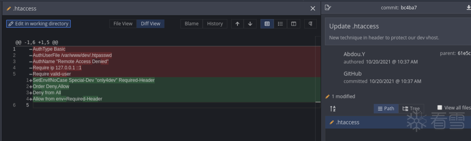Open the File View tab

(x=123, y=24)
